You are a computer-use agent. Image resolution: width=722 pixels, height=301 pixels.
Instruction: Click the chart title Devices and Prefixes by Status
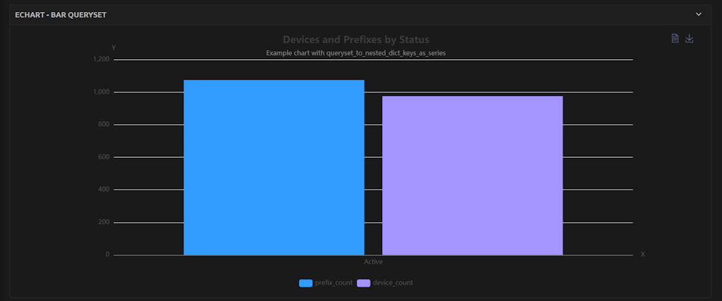(x=355, y=39)
